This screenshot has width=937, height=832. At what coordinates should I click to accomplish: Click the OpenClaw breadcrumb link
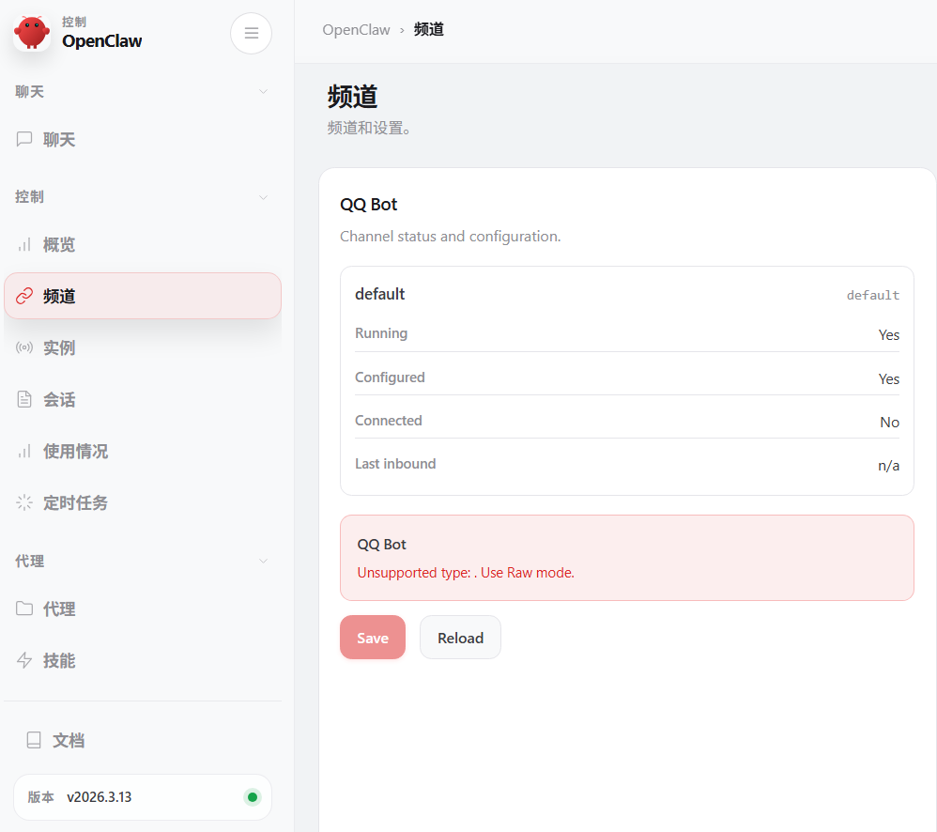point(356,29)
